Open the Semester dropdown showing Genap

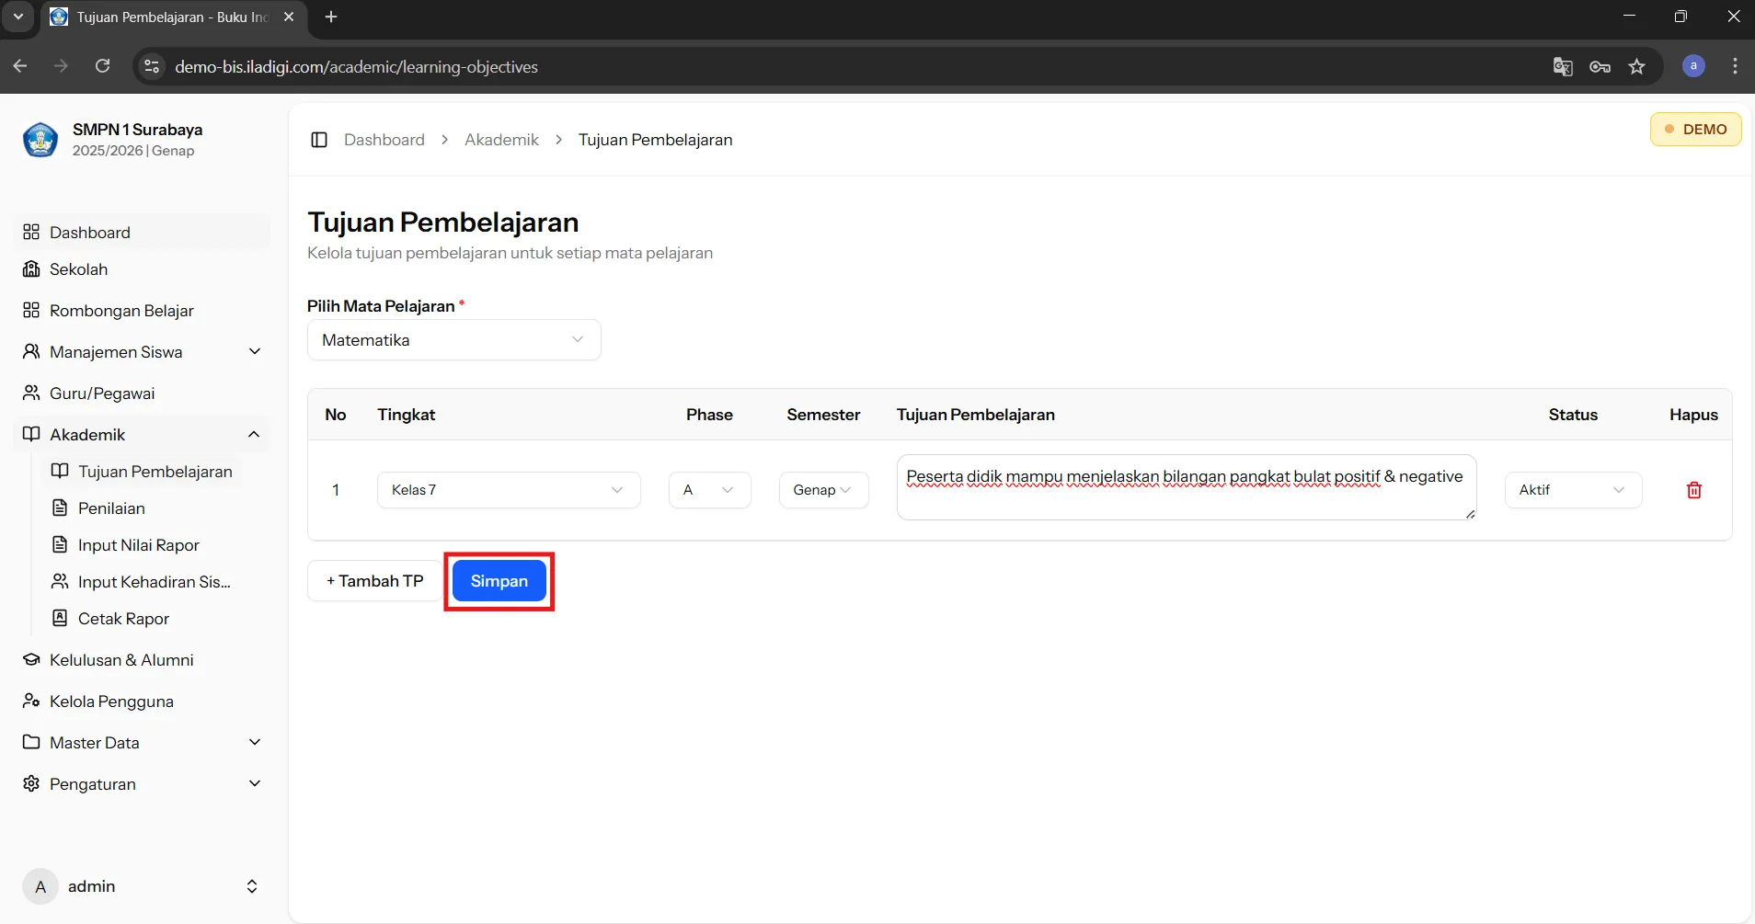pyautogui.click(x=823, y=490)
